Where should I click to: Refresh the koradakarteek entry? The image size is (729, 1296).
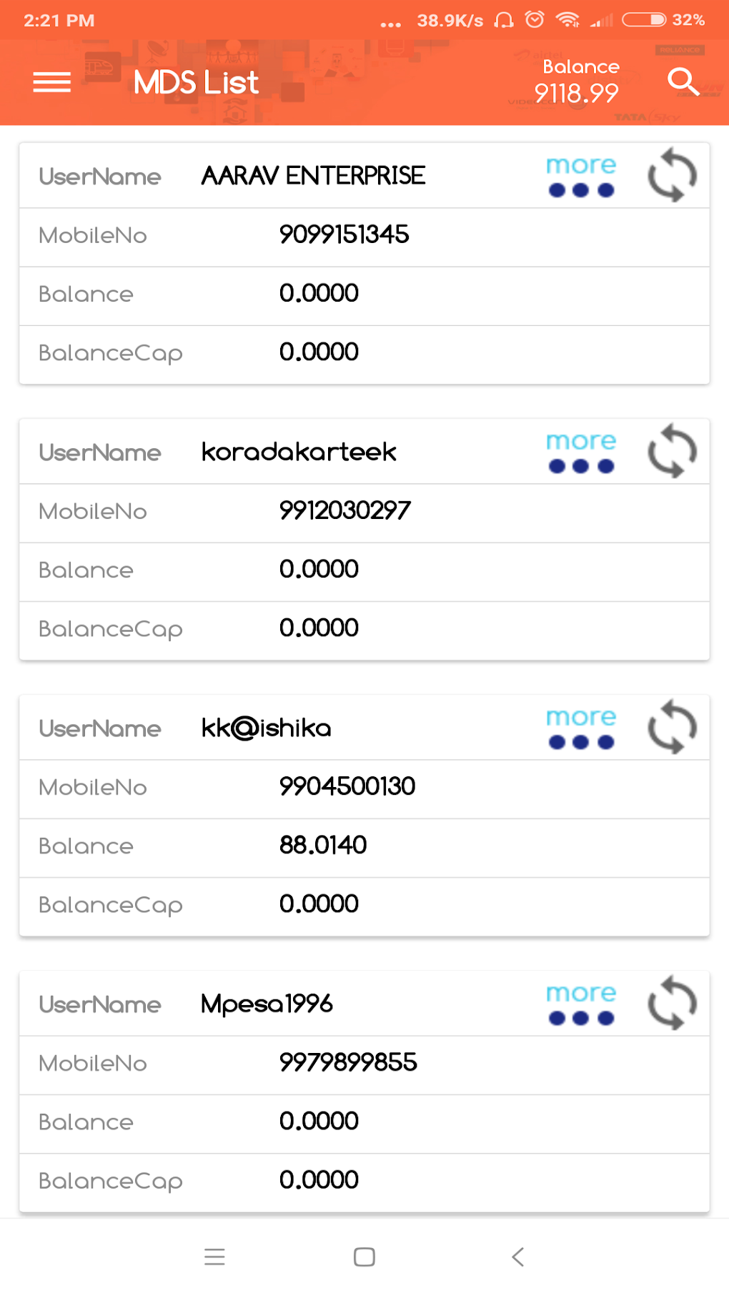672,451
